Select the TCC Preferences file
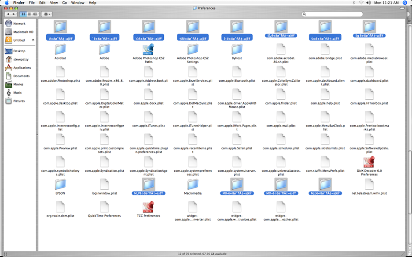Screen dimensions: 412x257 (x=148, y=207)
